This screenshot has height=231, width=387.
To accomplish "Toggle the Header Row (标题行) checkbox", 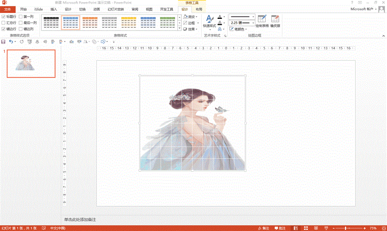I will [x=4, y=17].
